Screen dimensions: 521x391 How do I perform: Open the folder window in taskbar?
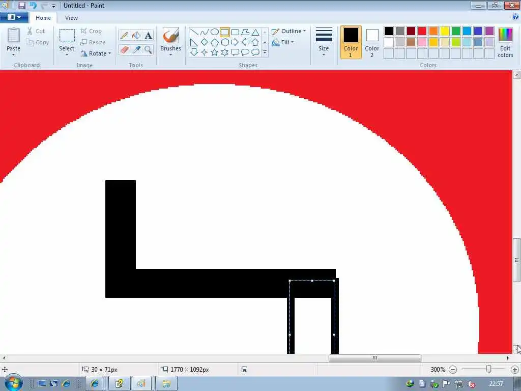(166, 384)
